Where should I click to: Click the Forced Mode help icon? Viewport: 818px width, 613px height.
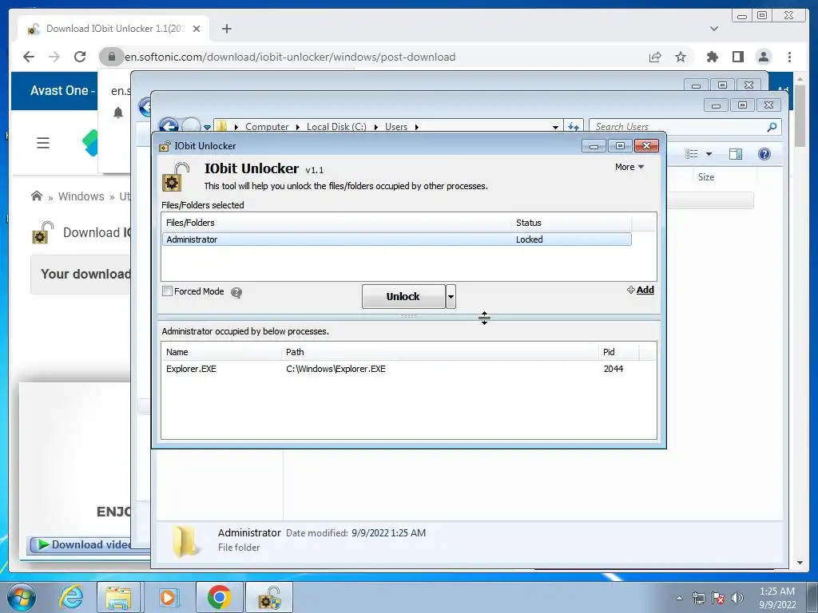coord(236,293)
